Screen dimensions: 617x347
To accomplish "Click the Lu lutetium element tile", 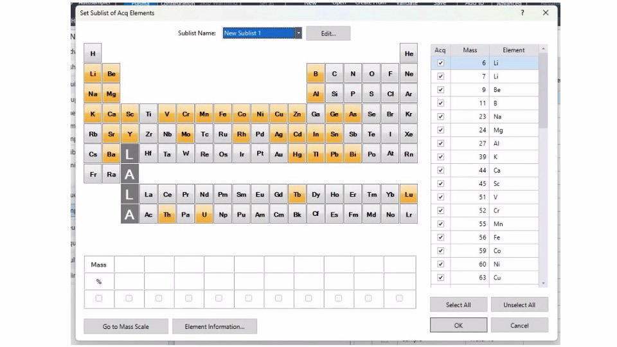I will point(409,195).
